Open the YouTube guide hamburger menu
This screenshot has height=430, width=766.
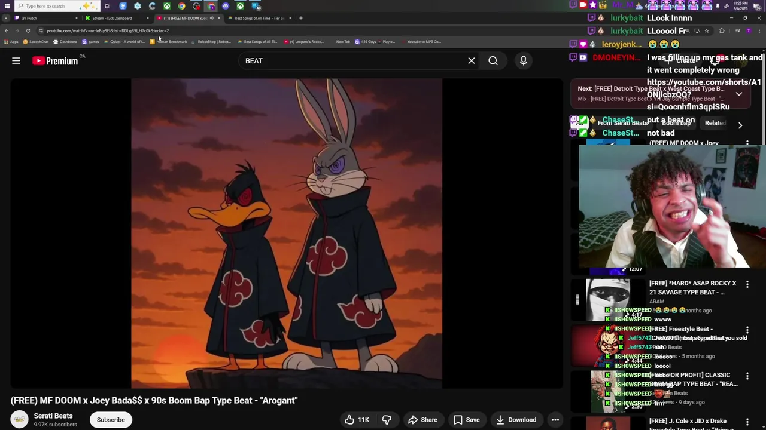point(16,60)
